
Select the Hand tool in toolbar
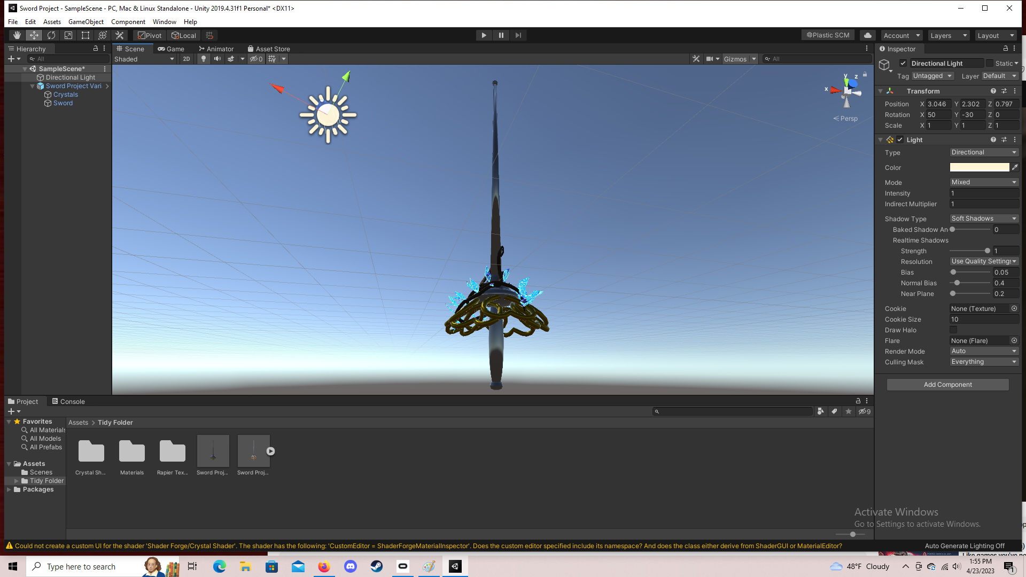pyautogui.click(x=17, y=35)
